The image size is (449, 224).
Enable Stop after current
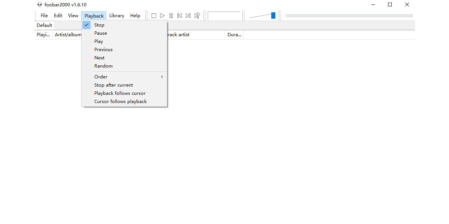point(113,85)
